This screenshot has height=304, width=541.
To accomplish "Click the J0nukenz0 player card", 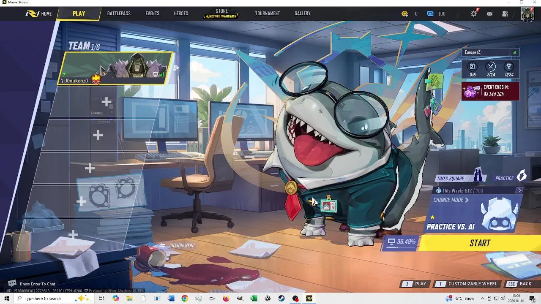I will pos(115,68).
